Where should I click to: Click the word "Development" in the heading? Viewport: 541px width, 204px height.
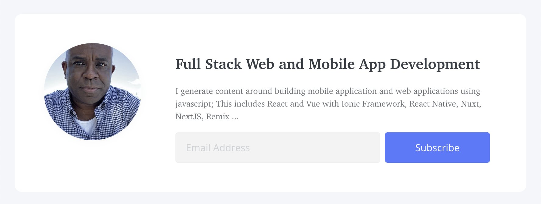(x=435, y=64)
